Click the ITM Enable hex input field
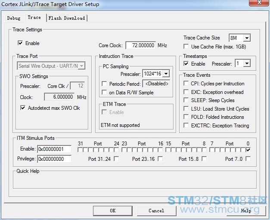 pos(54,149)
